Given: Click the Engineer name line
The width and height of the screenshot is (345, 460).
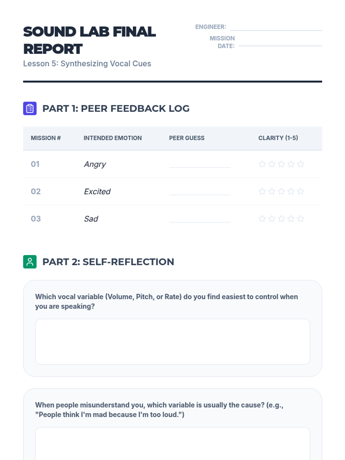Looking at the screenshot, I should pyautogui.click(x=276, y=28).
